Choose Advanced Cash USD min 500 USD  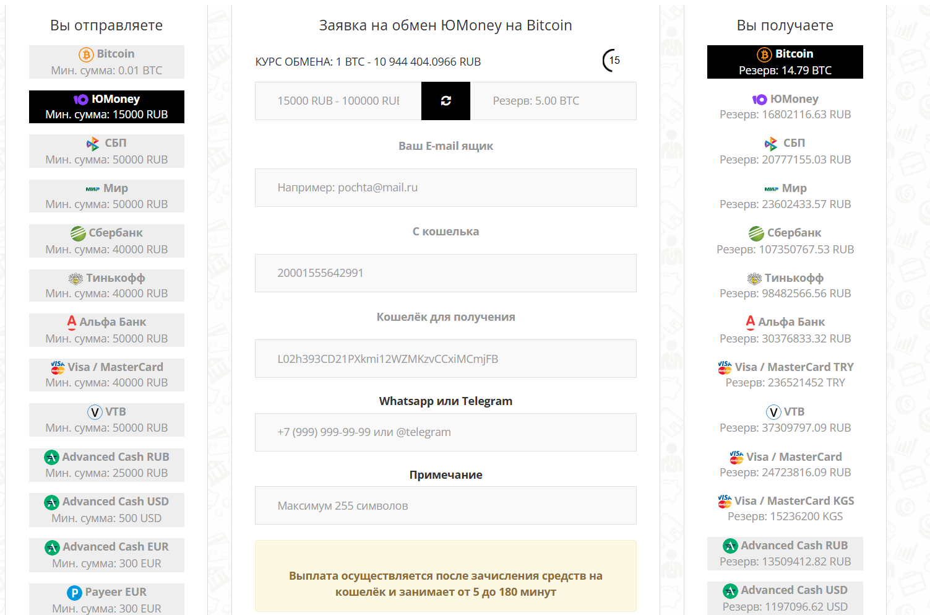pos(106,510)
